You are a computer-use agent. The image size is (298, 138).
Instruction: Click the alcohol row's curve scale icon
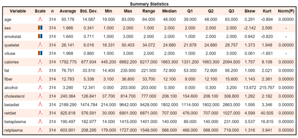tap(40, 88)
